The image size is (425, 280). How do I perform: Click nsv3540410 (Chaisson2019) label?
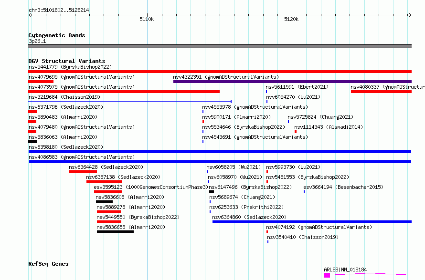point(303,237)
